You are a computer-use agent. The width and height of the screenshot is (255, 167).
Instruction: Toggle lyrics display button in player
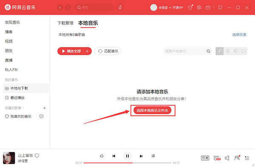153,156
